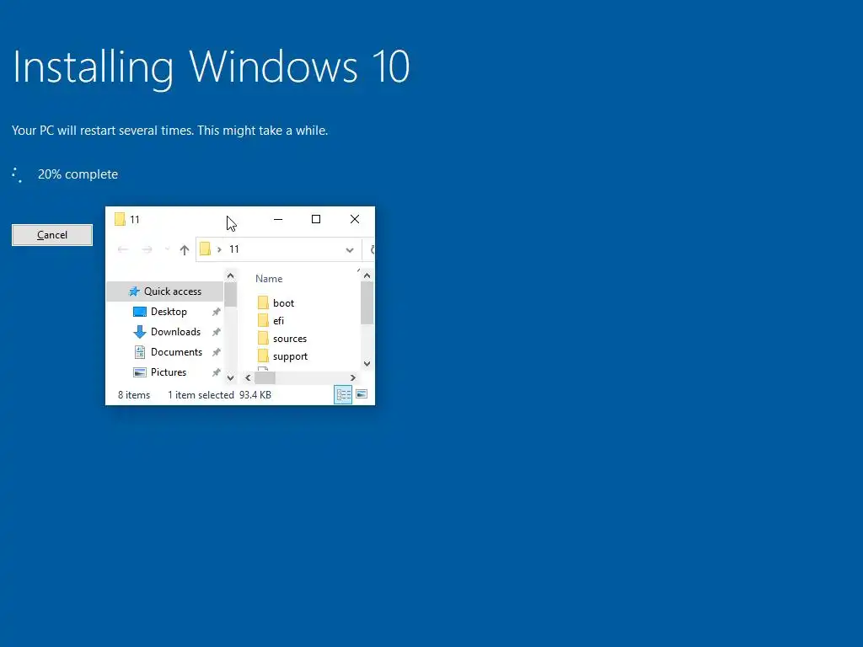Select the efi folder name
Image resolution: width=863 pixels, height=647 pixels.
click(x=278, y=321)
